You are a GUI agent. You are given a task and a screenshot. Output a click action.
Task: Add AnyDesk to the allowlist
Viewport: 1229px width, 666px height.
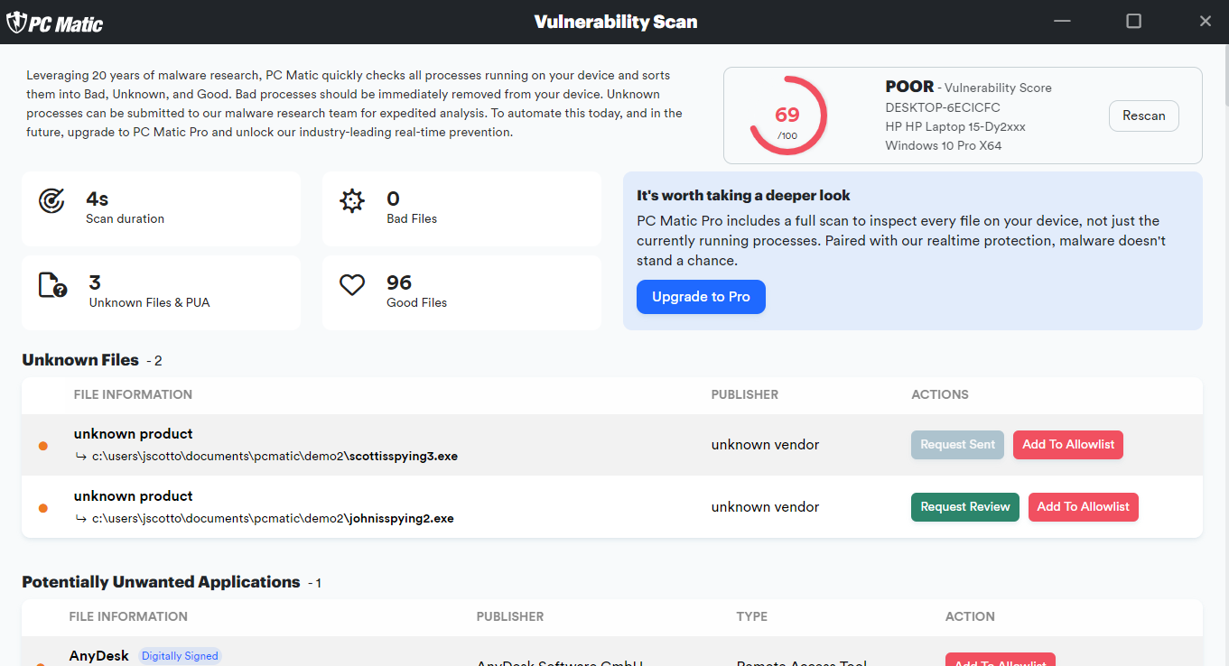[x=1000, y=661]
